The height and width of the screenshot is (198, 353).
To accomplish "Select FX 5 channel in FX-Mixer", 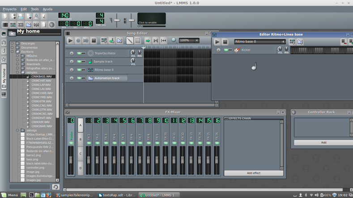I will (x=123, y=146).
